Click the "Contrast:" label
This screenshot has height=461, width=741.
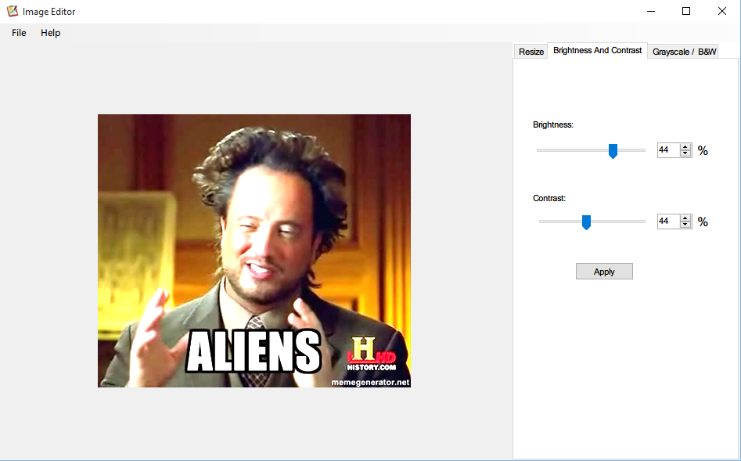coord(549,198)
